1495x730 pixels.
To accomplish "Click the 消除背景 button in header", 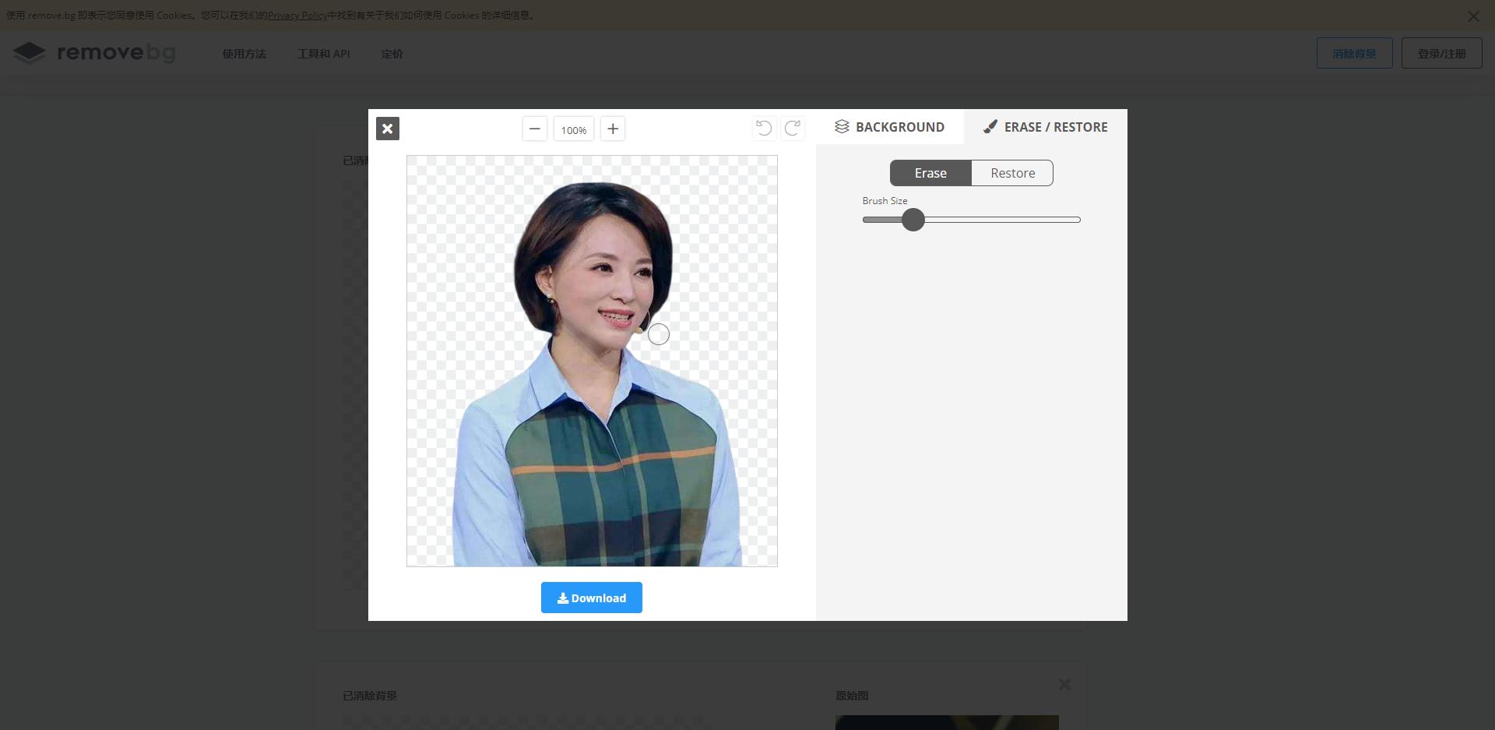I will 1354,54.
